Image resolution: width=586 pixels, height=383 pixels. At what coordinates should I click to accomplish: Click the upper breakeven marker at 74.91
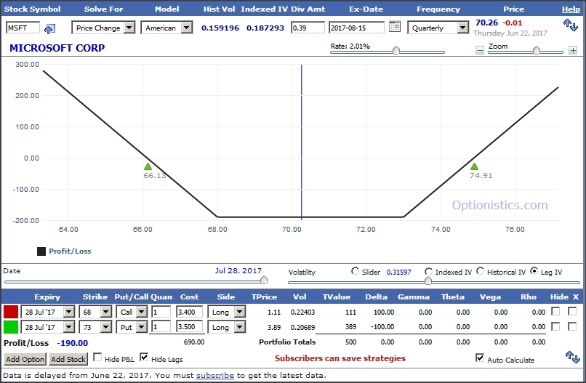pos(475,166)
